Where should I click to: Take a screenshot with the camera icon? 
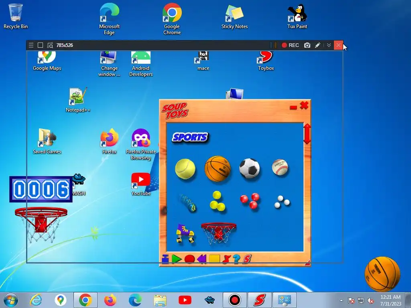(307, 45)
